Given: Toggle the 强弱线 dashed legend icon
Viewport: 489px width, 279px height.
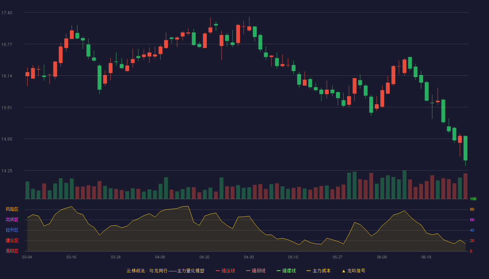Looking at the screenshot, I should tap(248, 271).
